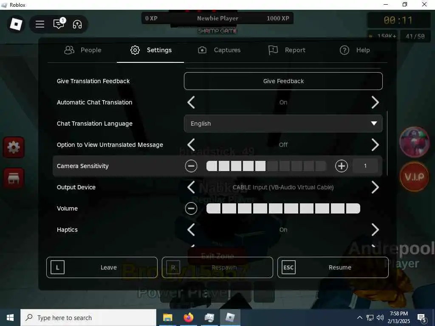The image size is (435, 326).
Task: Click the Respawn button
Action: click(x=217, y=267)
